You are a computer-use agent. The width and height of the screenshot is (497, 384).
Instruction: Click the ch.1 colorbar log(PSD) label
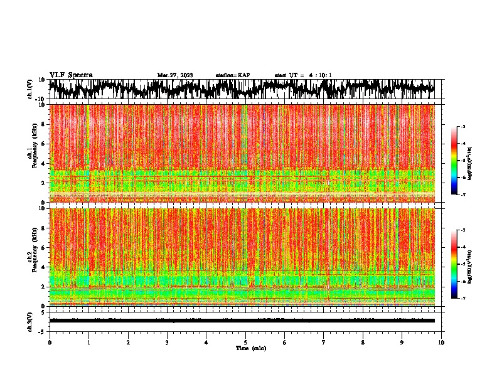click(x=469, y=164)
